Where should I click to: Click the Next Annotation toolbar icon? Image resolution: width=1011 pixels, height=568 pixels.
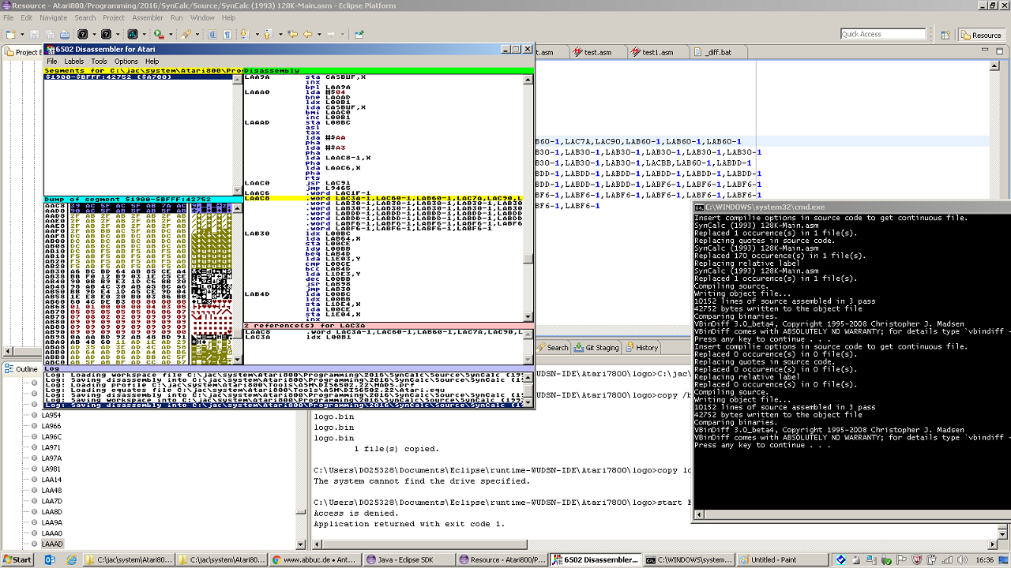point(245,35)
